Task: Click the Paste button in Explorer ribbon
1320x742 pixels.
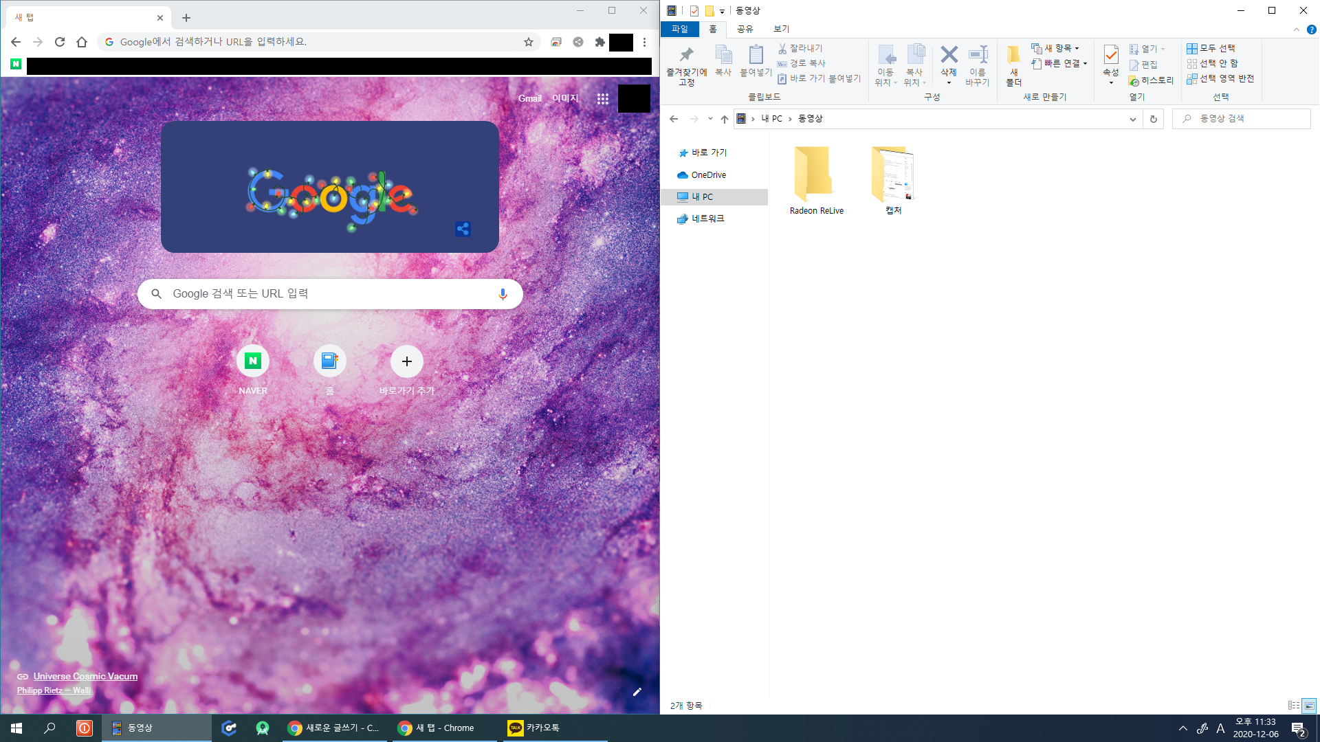Action: 756,60
